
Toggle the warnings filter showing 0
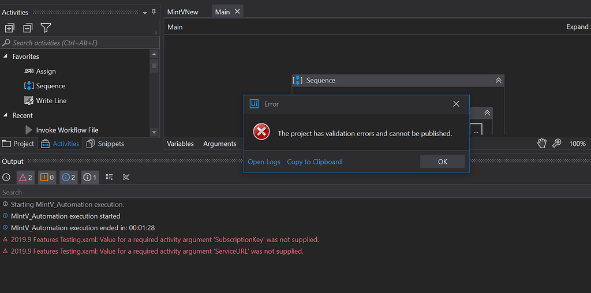pyautogui.click(x=47, y=177)
